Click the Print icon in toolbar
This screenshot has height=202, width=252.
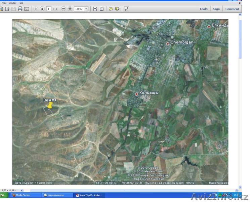coord(20,9)
